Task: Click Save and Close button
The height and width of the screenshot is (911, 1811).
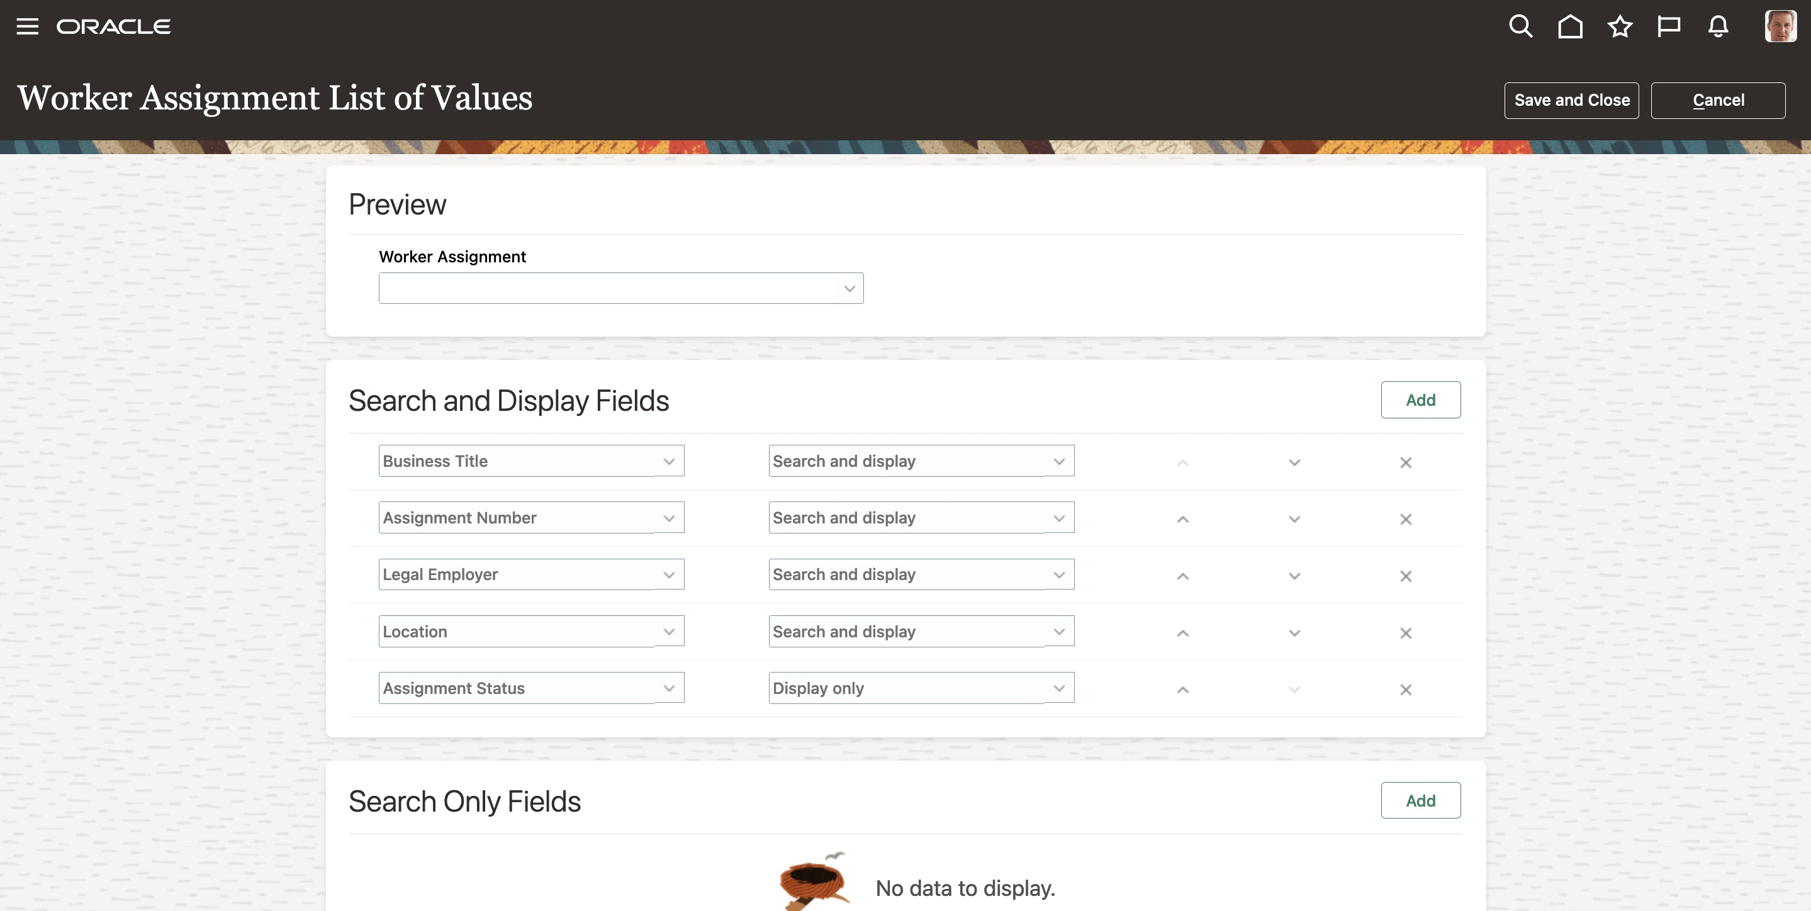Action: [x=1571, y=101]
